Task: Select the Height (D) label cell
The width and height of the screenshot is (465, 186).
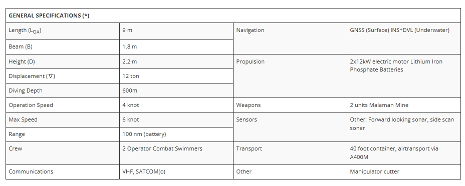Action: click(63, 61)
